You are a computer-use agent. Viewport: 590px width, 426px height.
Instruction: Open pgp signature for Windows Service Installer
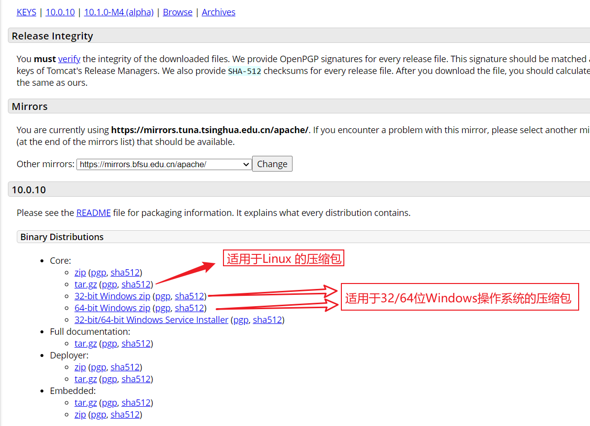pyautogui.click(x=241, y=320)
